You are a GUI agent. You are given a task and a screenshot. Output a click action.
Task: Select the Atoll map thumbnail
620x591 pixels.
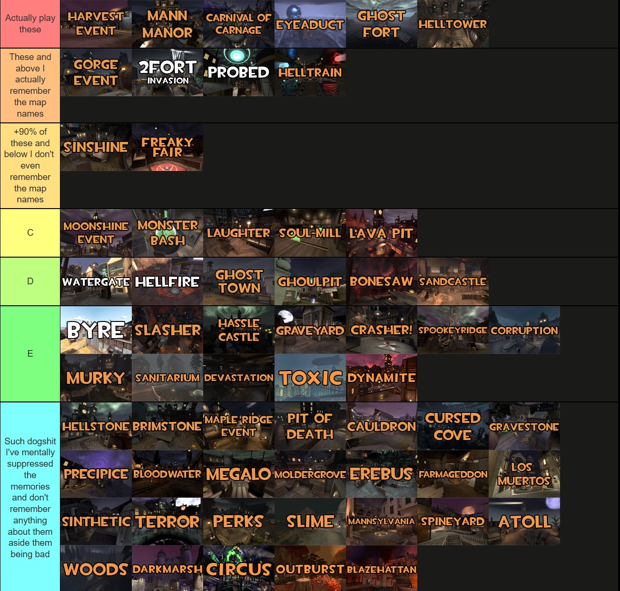coord(524,521)
